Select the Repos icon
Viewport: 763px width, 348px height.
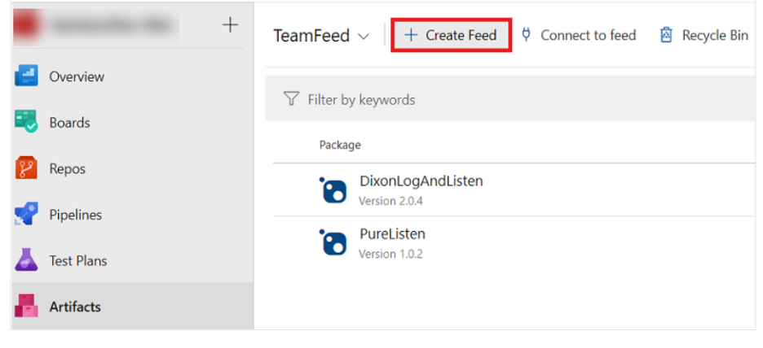(x=26, y=168)
